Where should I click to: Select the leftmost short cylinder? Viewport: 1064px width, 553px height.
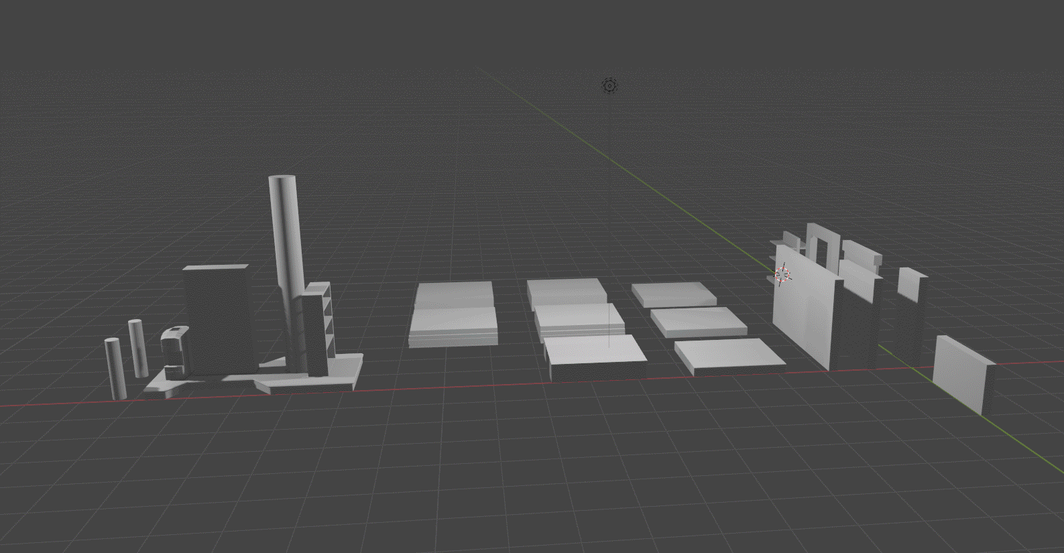pos(115,368)
